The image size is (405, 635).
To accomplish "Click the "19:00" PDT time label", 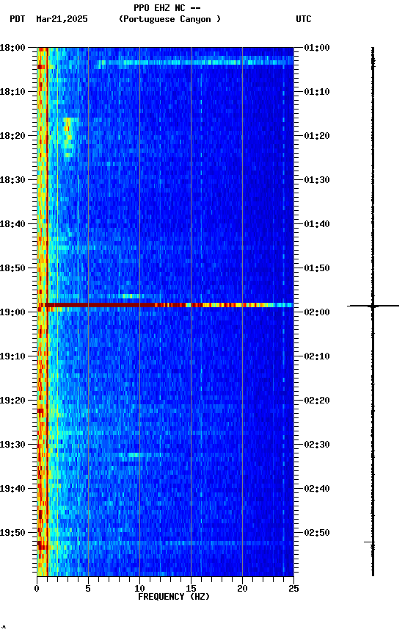I will (x=12, y=312).
